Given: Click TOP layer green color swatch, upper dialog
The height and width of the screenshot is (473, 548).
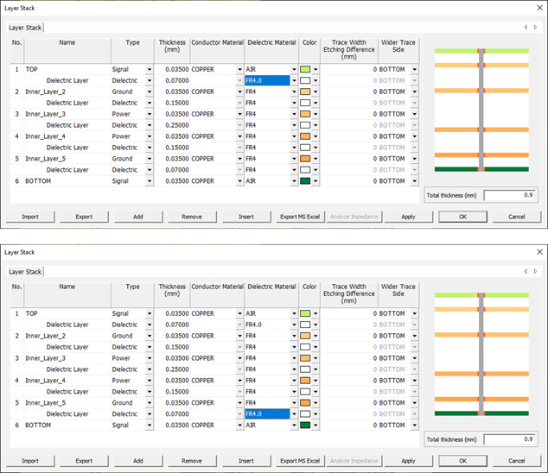Looking at the screenshot, I should click(x=306, y=69).
